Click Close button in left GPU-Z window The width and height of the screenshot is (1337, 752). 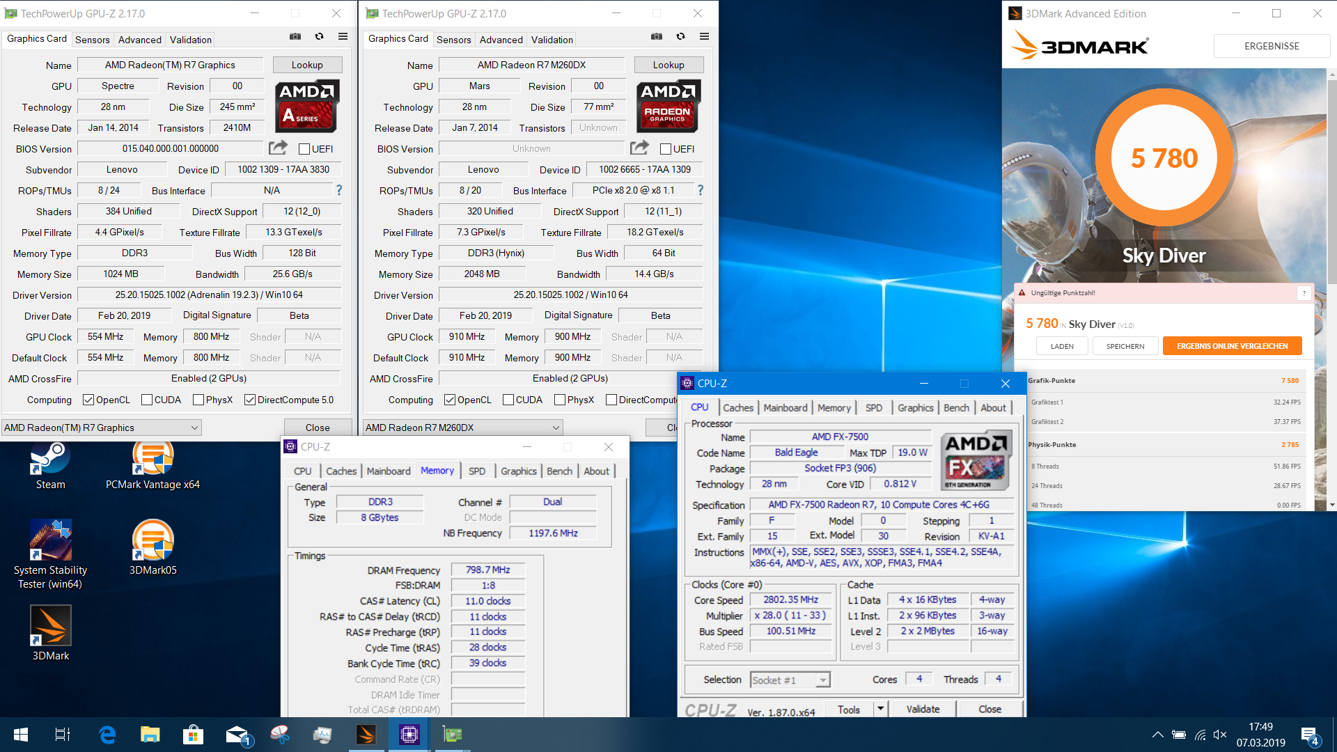coord(318,428)
